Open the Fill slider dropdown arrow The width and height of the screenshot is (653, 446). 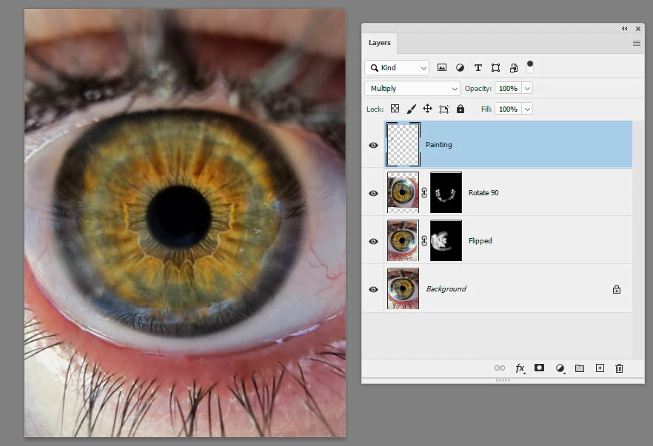[x=527, y=109]
